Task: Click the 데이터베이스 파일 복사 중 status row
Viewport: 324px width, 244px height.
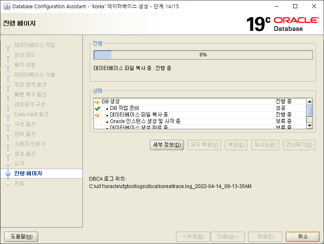Action: click(200, 115)
